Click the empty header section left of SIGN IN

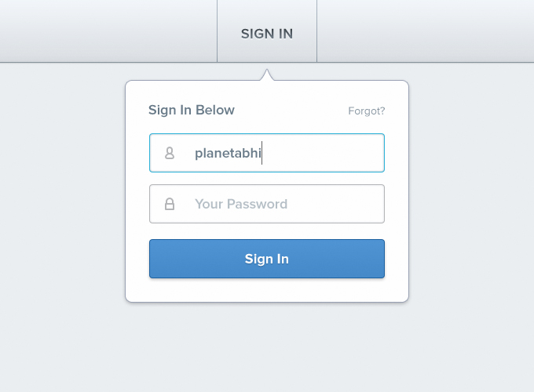(x=108, y=31)
